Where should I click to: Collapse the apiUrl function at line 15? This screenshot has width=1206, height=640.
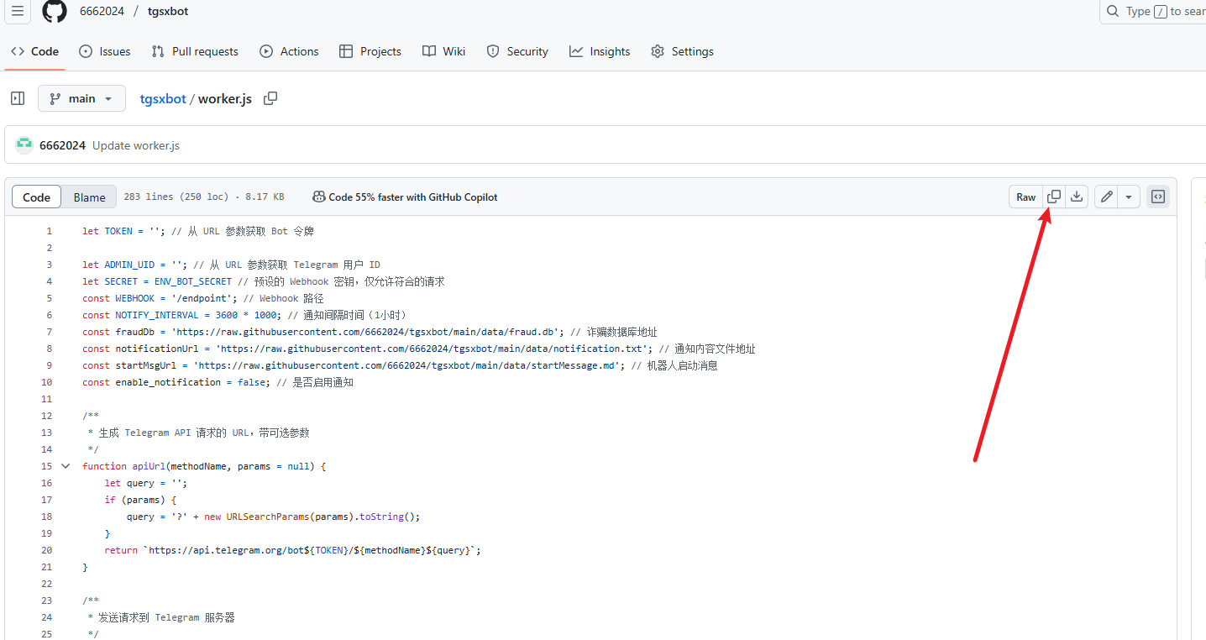[66, 466]
